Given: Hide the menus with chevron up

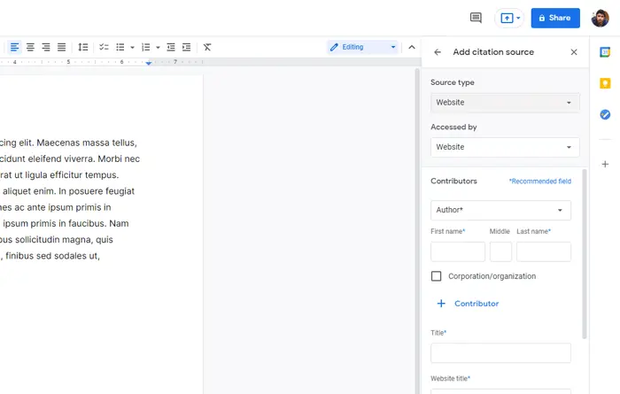Looking at the screenshot, I should [x=412, y=47].
